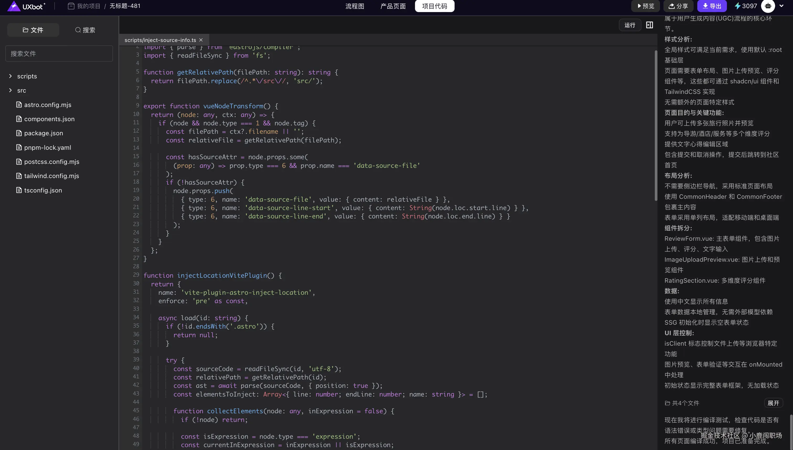This screenshot has height=450, width=793.
Task: Click the 运行 run button
Action: point(630,25)
